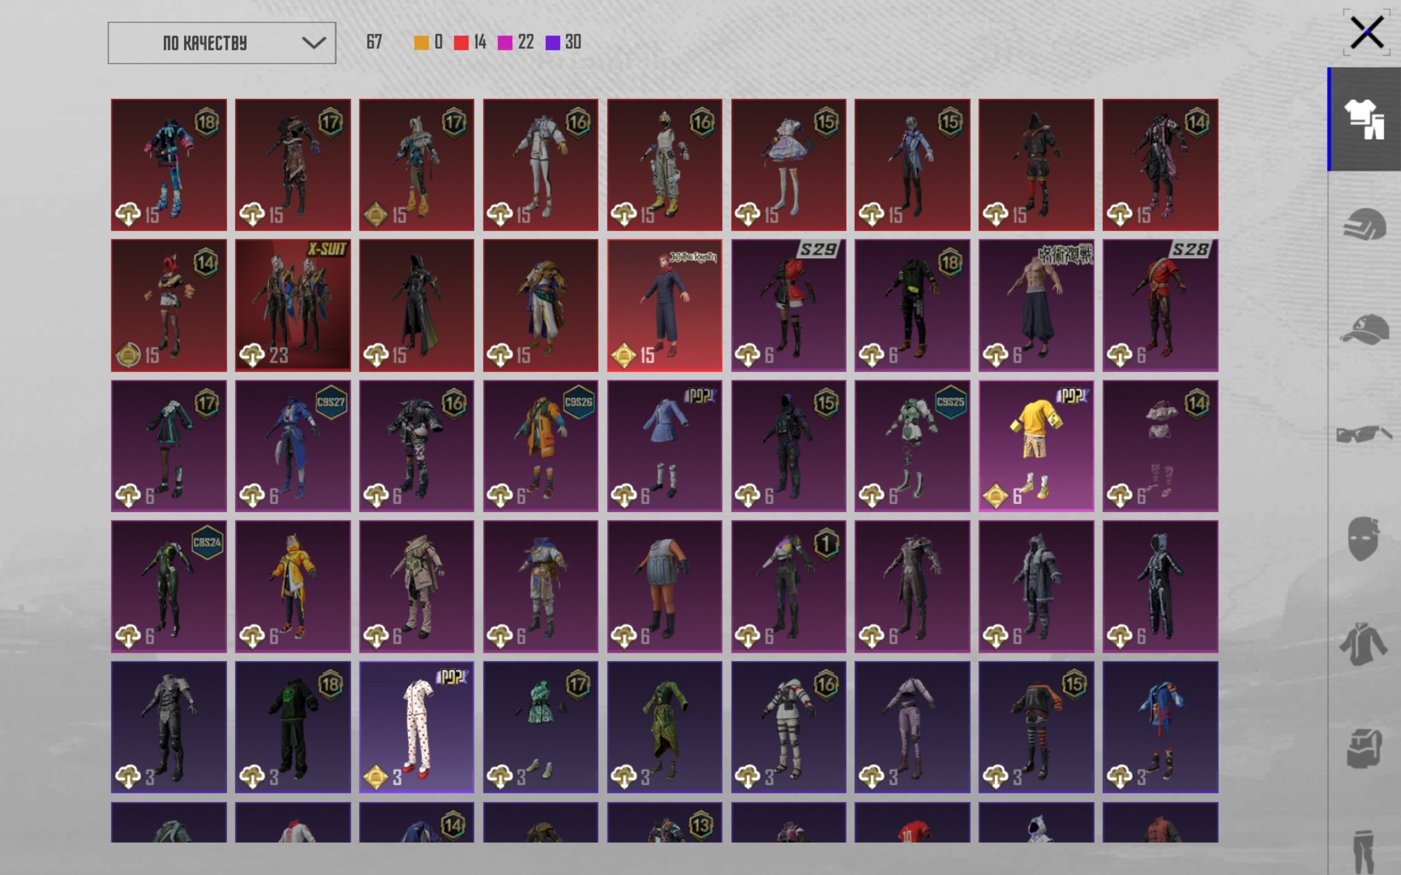The height and width of the screenshot is (875, 1401).
Task: Select the yellow hooded raincoat outfit
Action: [x=293, y=586]
